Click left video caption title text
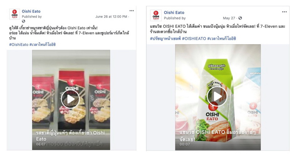This screenshot has width=297, height=157. [x=70, y=136]
